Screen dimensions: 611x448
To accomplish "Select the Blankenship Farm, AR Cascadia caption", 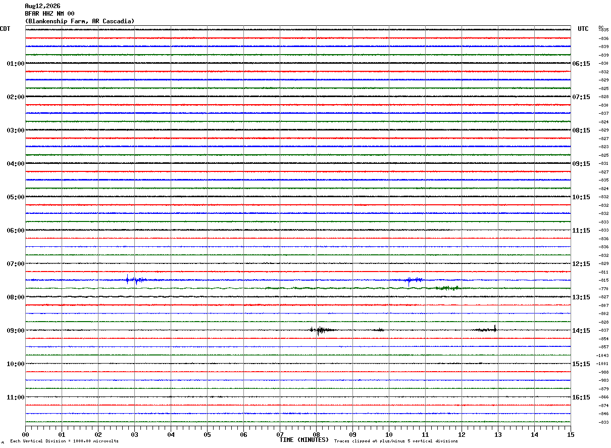I will 80,21.
